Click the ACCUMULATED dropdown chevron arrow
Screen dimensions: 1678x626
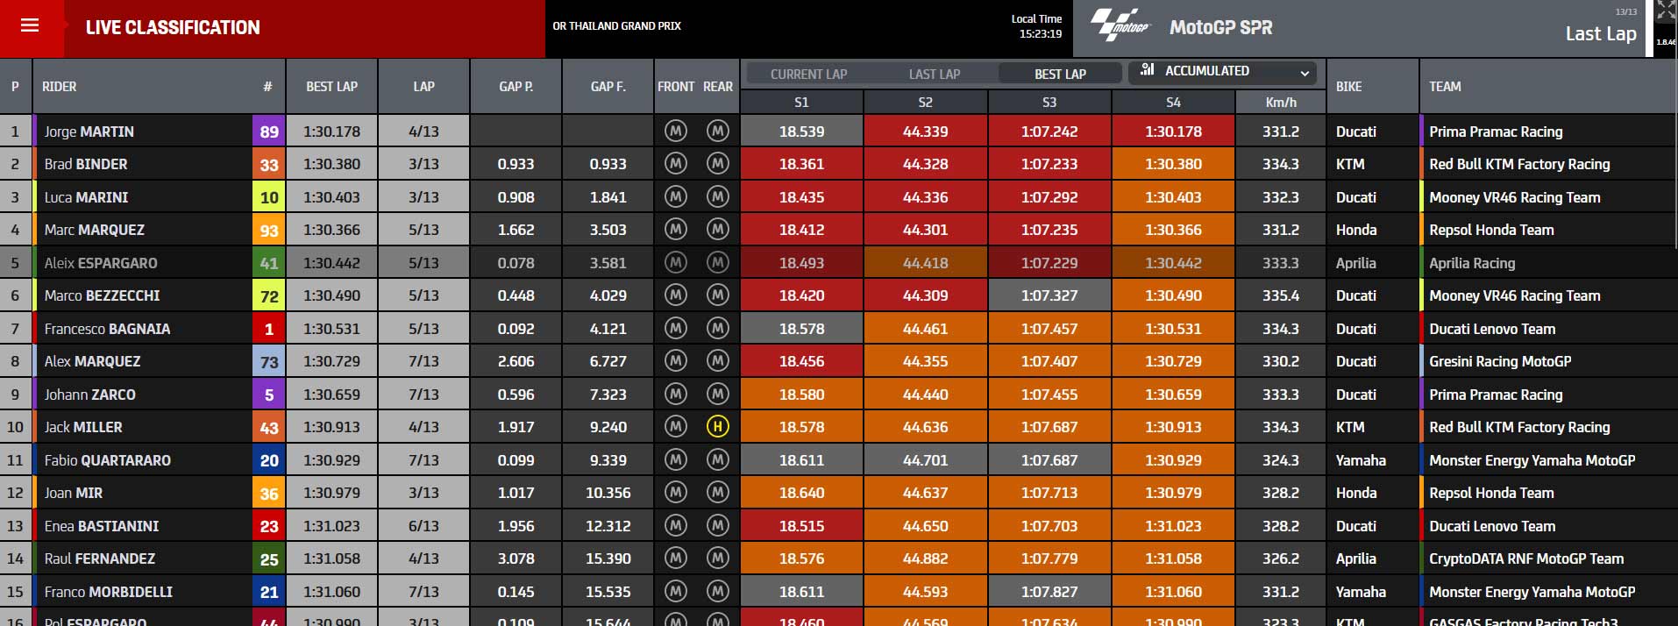(x=1305, y=73)
